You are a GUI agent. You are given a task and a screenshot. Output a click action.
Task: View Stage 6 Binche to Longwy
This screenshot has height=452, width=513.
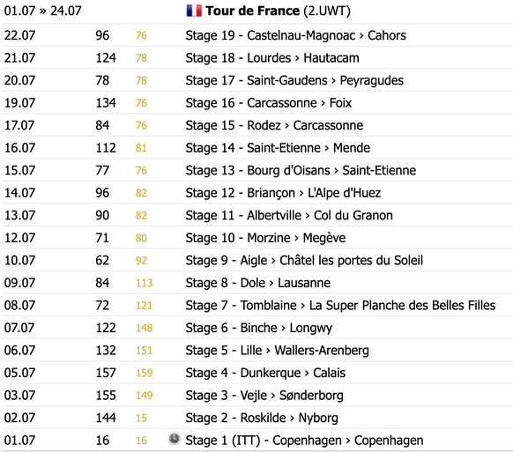pos(259,328)
